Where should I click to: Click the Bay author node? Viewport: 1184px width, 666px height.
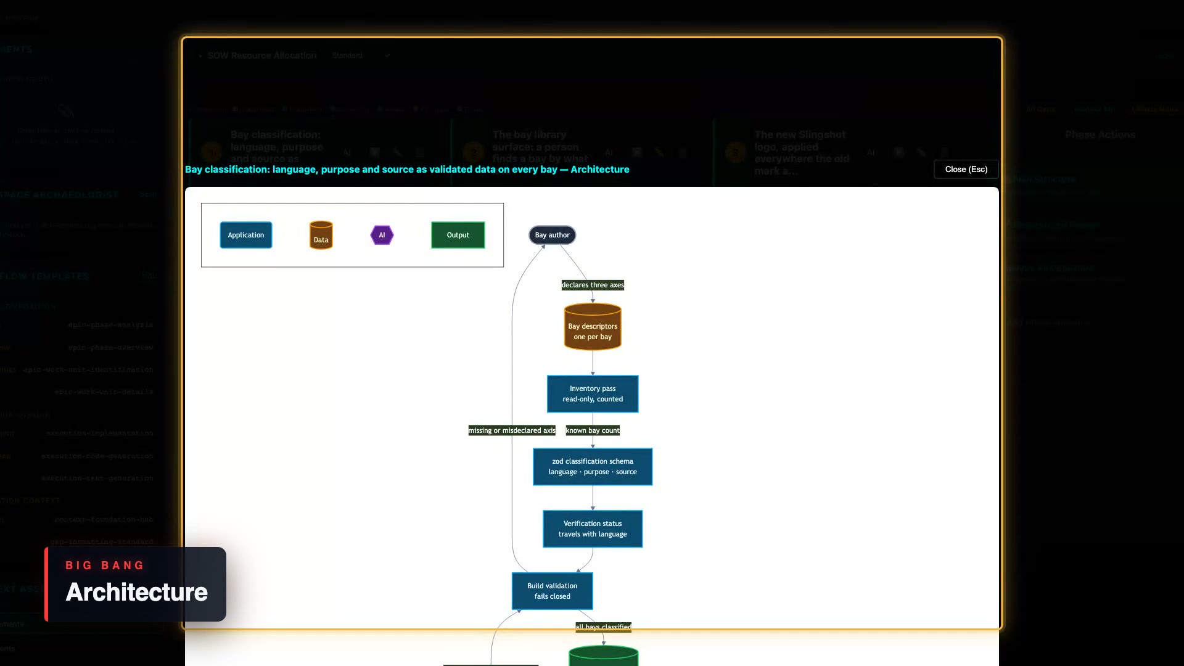pos(552,235)
